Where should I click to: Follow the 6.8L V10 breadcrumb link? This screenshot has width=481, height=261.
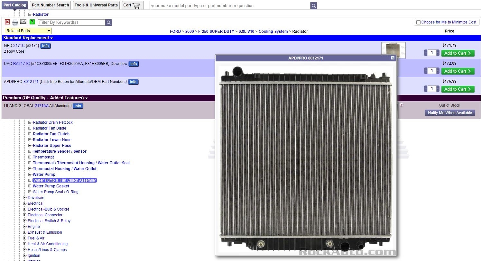point(246,32)
